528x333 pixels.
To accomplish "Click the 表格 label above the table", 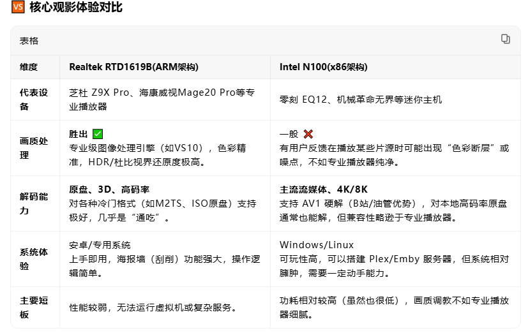I will (29, 41).
